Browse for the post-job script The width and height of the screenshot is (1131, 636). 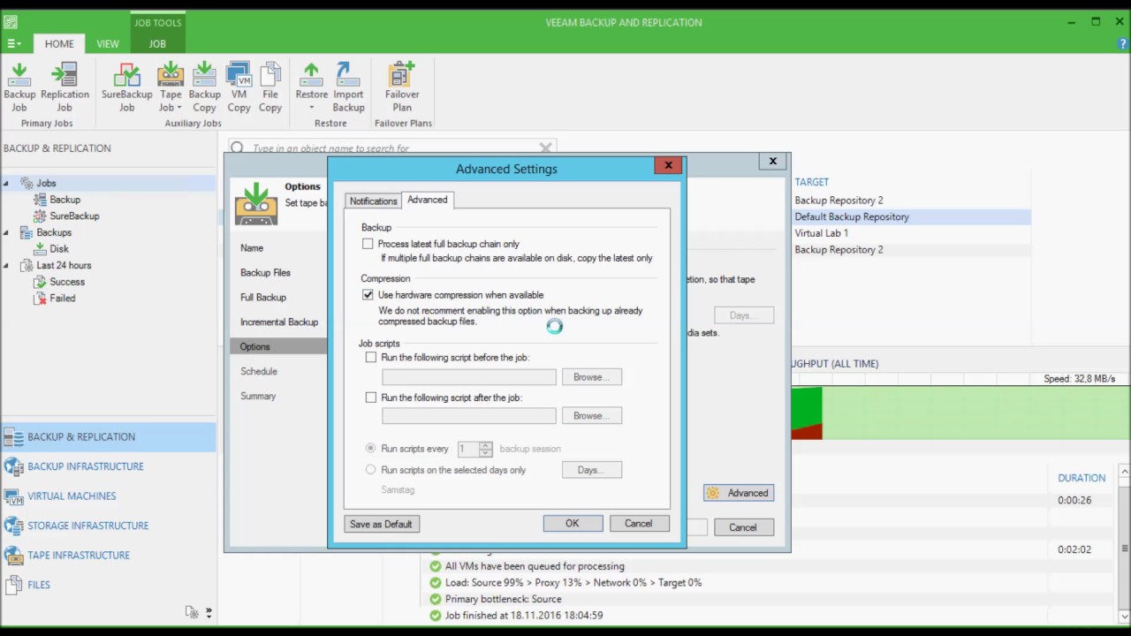pos(591,416)
